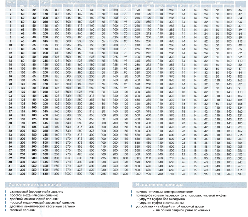The height and width of the screenshot is (217, 248).
Task: Click value 435 in row 24
Action: pyautogui.click(x=137, y=100)
